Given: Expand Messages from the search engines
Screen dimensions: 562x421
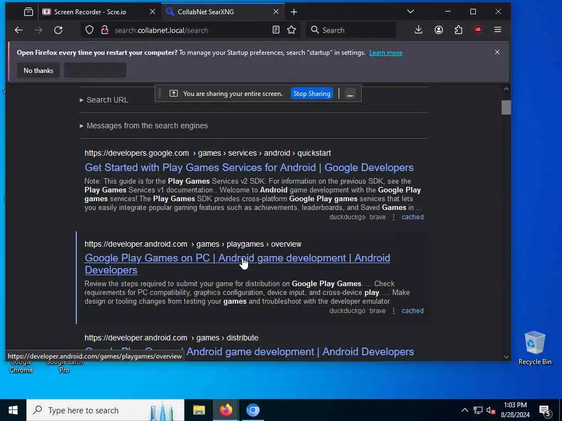Looking at the screenshot, I should tap(144, 126).
